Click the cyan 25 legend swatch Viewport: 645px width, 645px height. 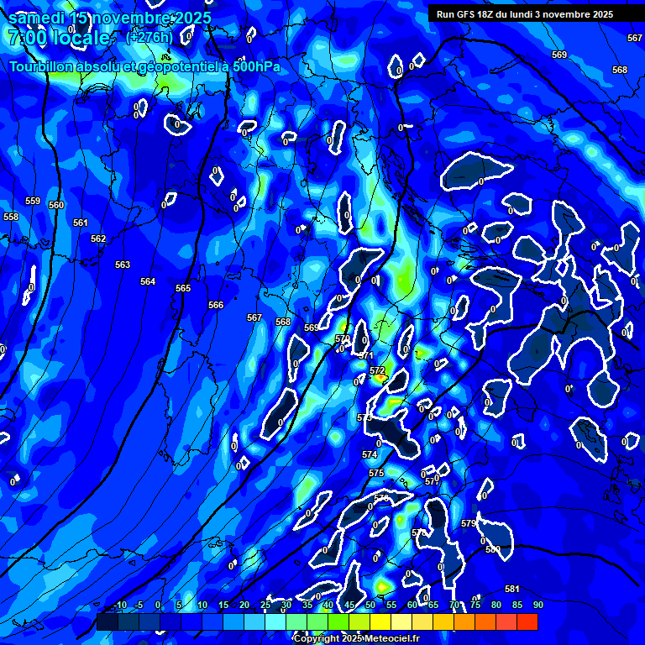254,622
